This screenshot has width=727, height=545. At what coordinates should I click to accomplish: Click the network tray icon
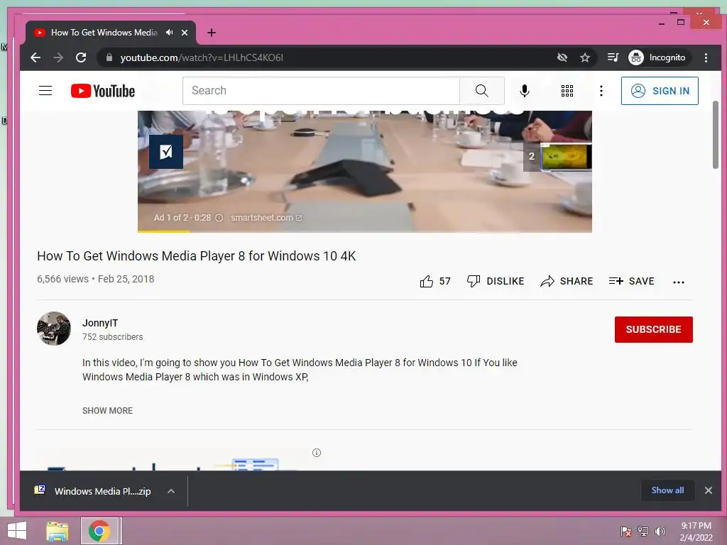coord(643,532)
